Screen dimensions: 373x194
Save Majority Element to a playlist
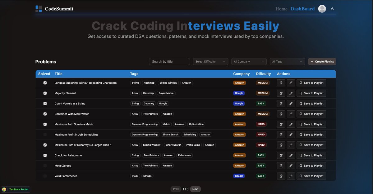pyautogui.click(x=311, y=93)
